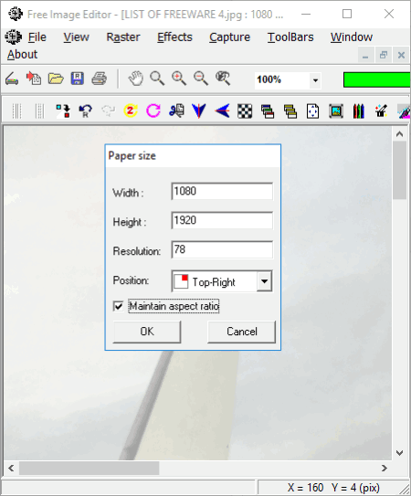
Task: Open the Capture menu
Action: 229,37
